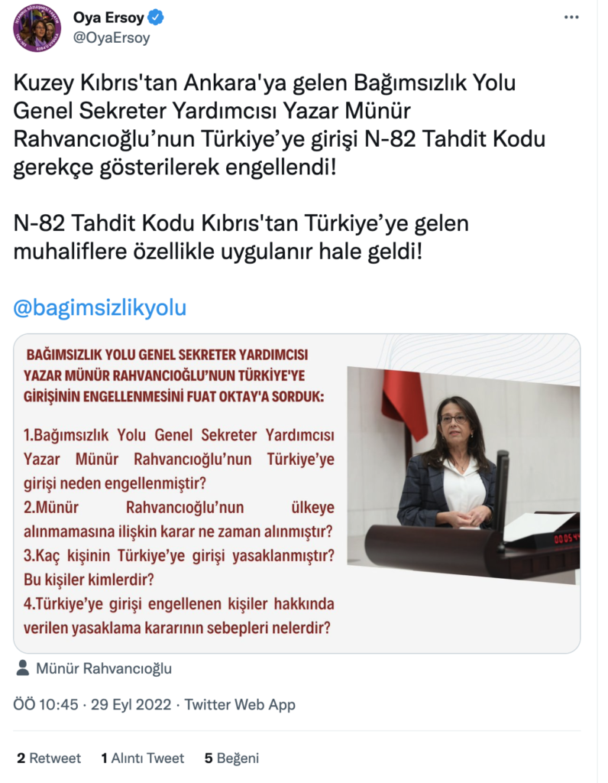Click question 3 text in the image card
This screenshot has width=608, height=783.
pyautogui.click(x=179, y=567)
